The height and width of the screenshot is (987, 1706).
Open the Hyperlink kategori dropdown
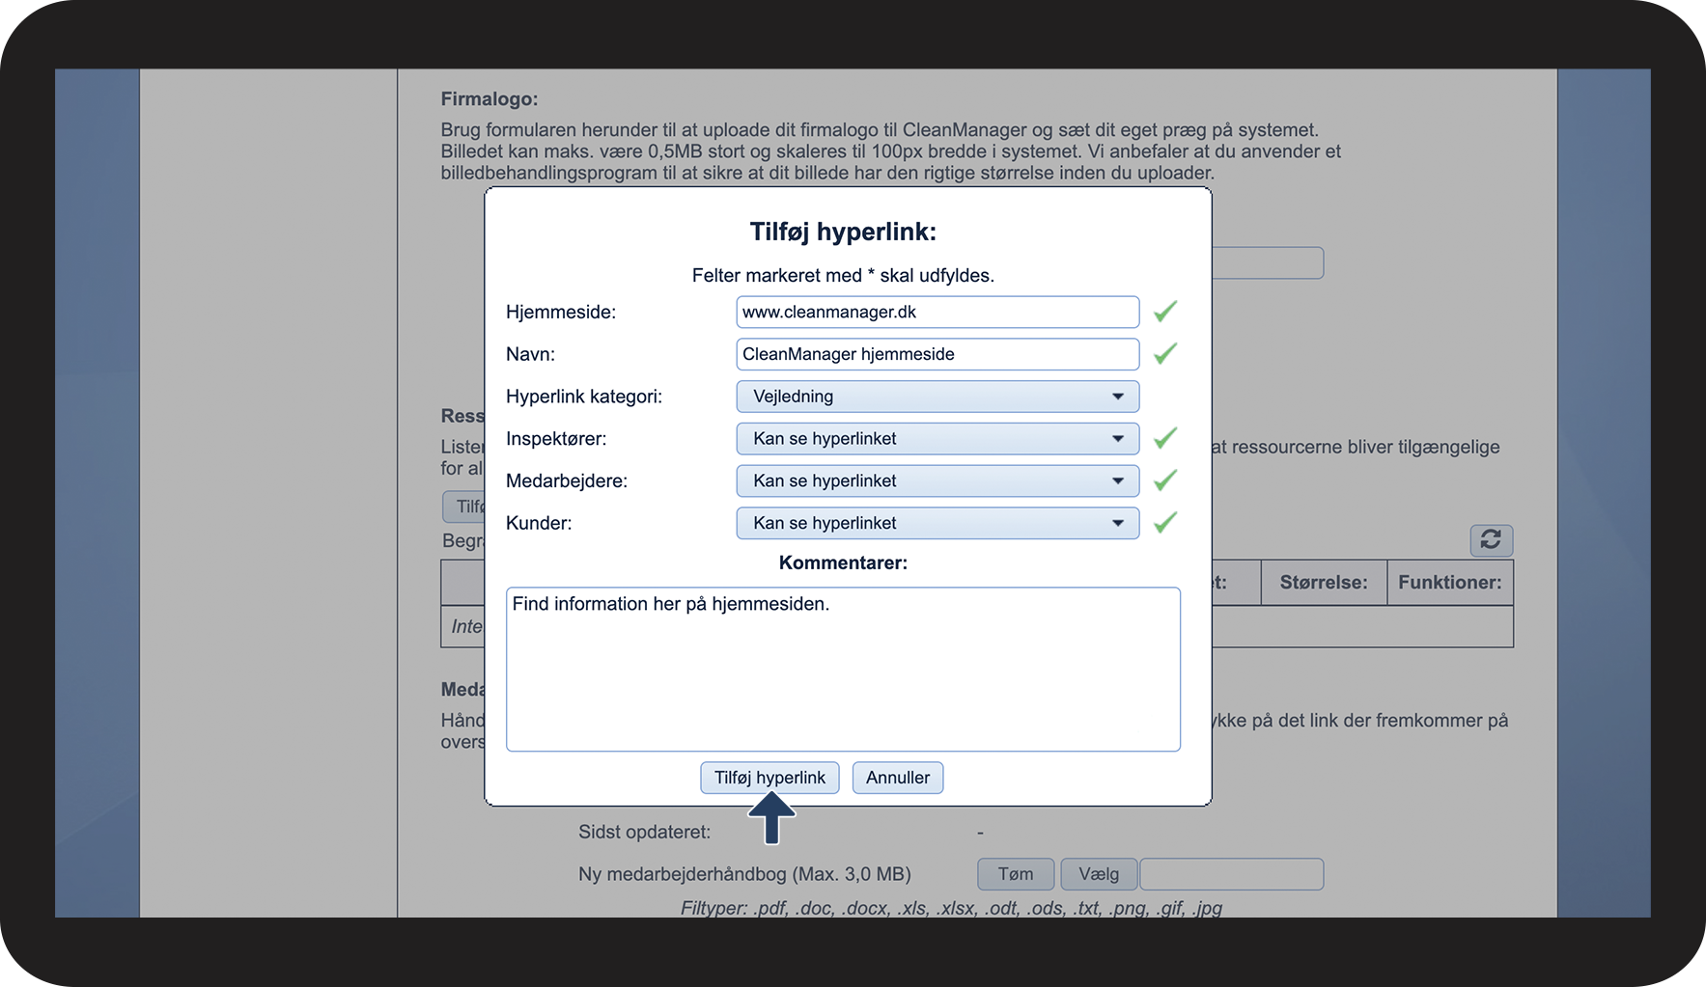click(937, 397)
